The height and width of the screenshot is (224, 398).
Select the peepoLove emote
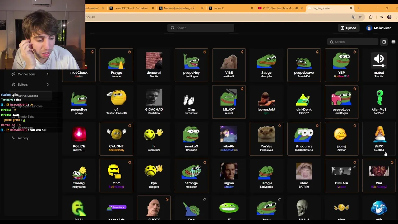click(341, 102)
